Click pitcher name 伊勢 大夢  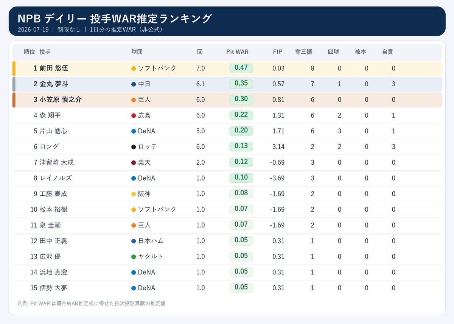tap(53, 288)
